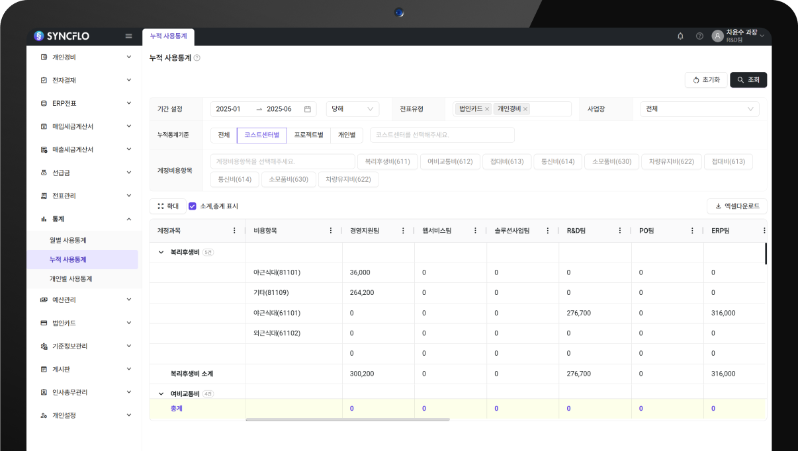
Task: Click the 엑셀다운로드 button
Action: point(736,206)
